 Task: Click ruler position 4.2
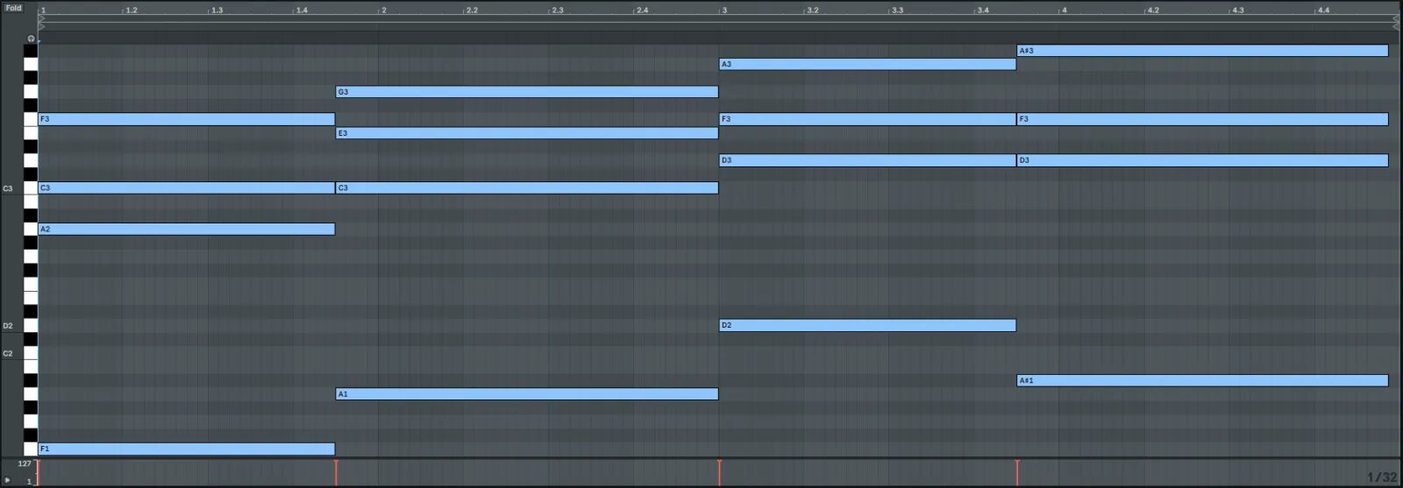click(x=1153, y=11)
